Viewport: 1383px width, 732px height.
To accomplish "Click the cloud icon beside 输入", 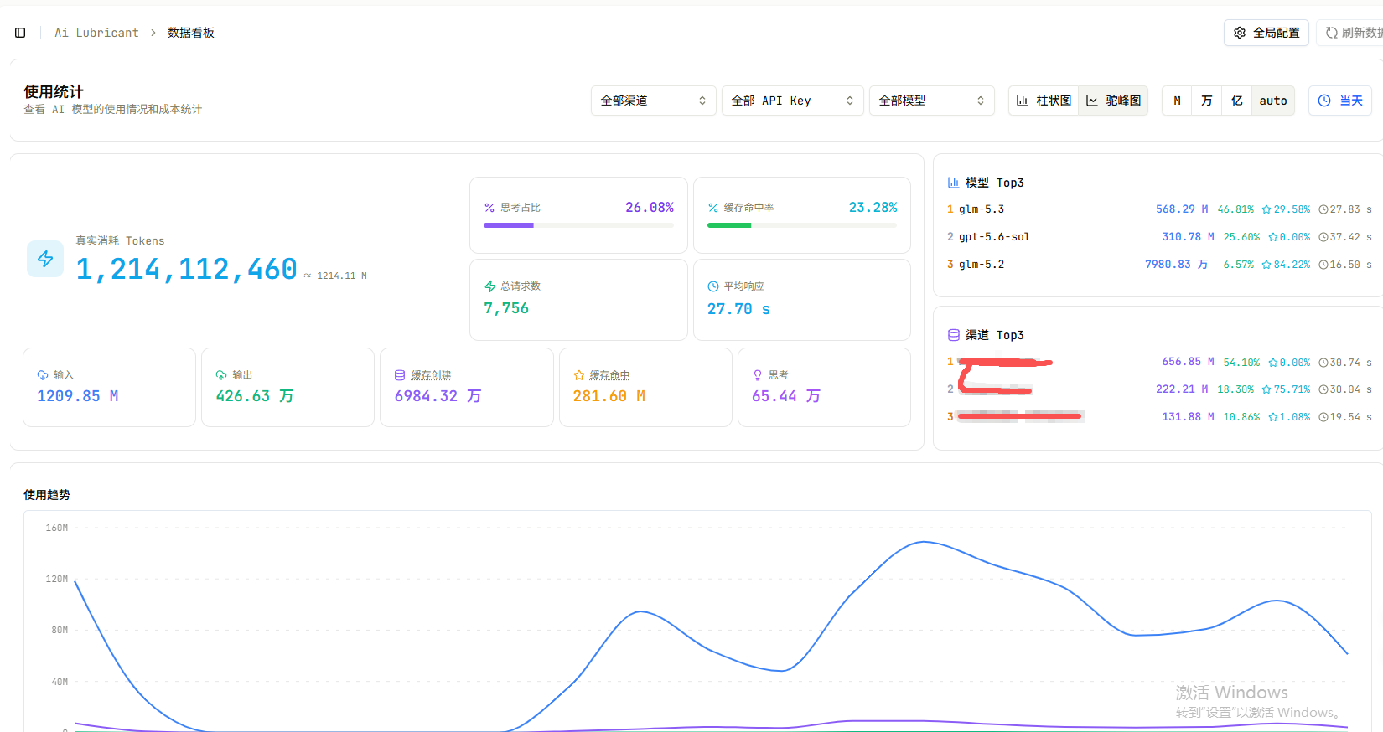I will 43,375.
